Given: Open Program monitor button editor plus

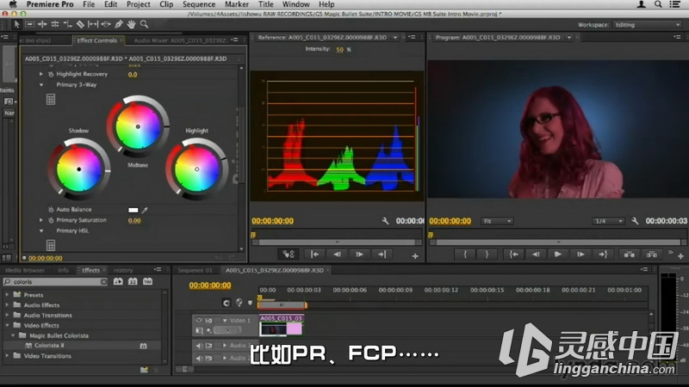Looking at the screenshot, I should (x=680, y=255).
